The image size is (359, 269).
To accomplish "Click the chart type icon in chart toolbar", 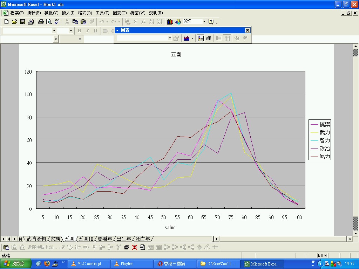I will click(187, 39).
